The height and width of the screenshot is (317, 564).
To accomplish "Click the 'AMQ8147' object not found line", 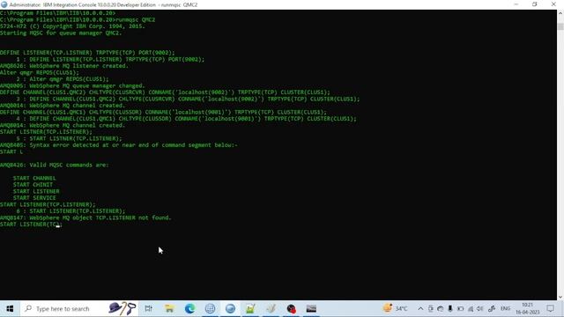I will [x=85, y=217].
